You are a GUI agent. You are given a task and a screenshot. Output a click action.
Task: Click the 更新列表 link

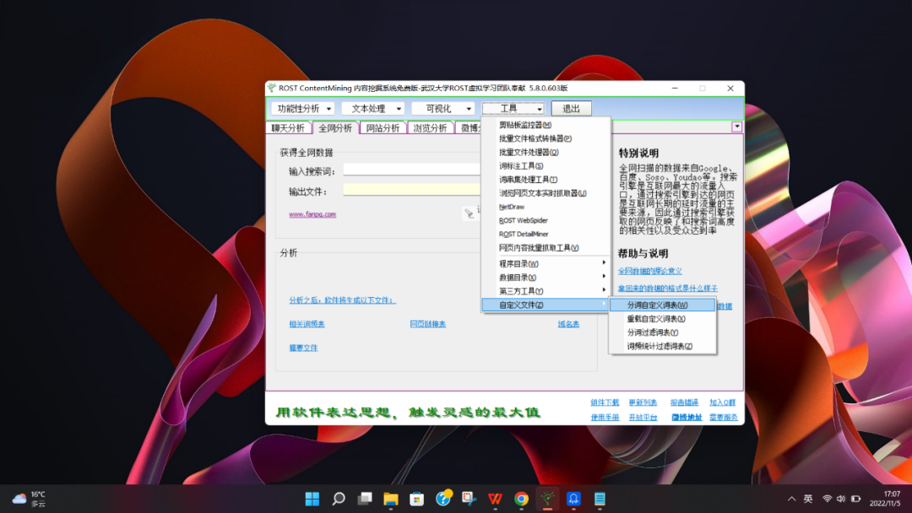643,402
